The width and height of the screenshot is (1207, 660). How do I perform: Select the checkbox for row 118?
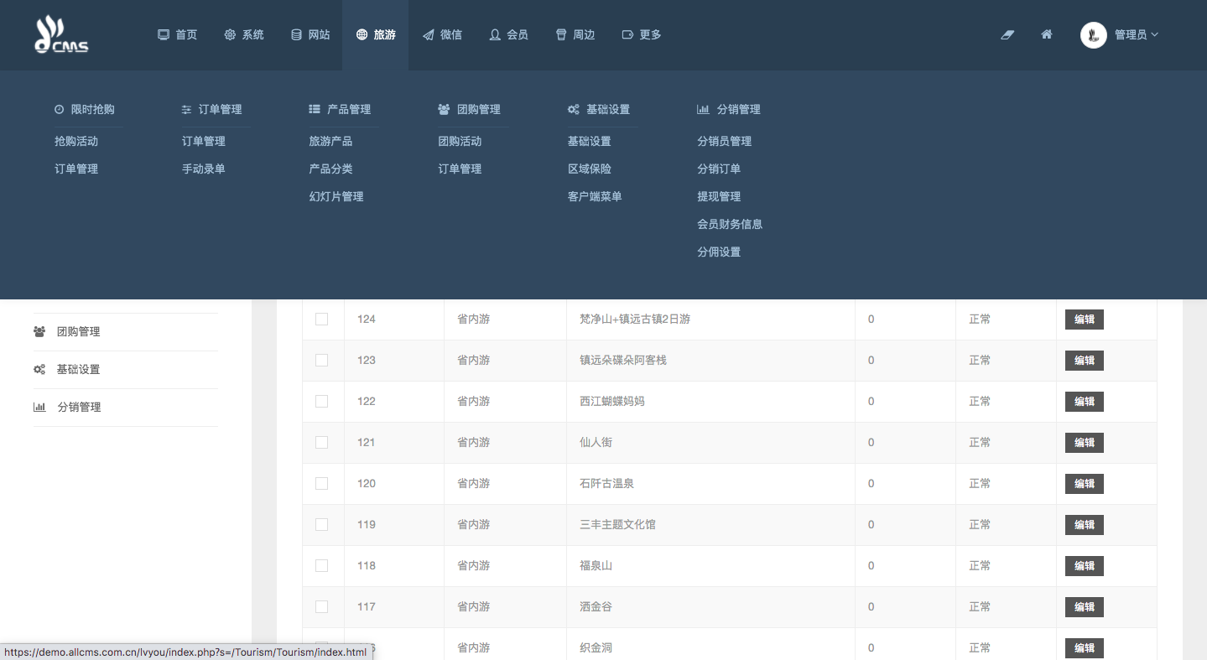(x=321, y=565)
